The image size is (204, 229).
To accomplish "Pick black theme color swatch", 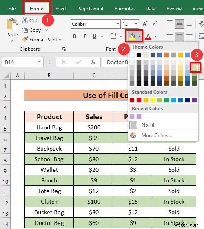I will point(139,55).
